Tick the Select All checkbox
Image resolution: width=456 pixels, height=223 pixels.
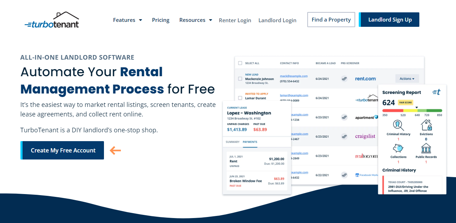pos(240,63)
